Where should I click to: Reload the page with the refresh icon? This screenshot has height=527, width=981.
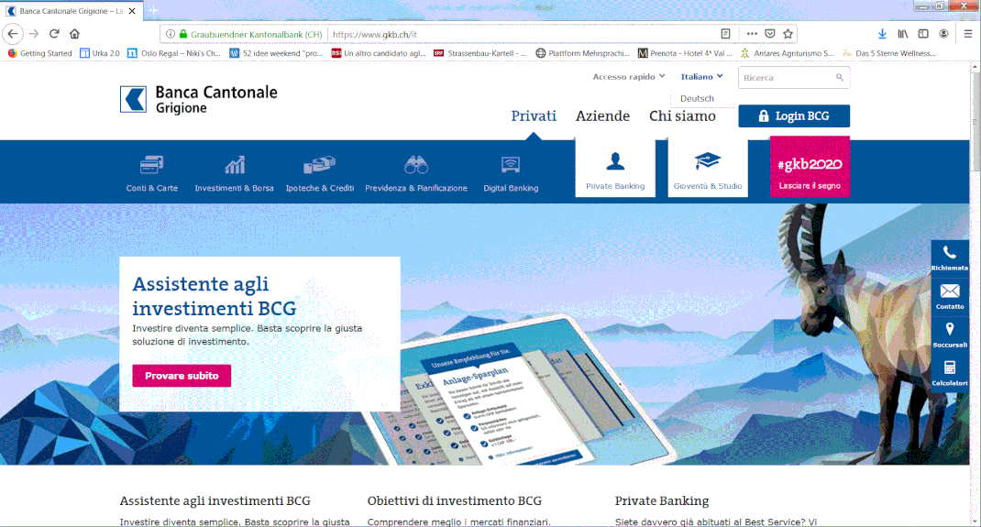click(x=54, y=34)
